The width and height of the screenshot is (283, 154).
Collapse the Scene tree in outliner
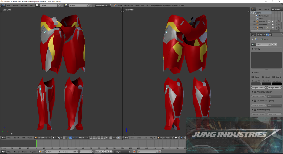pos(251,13)
